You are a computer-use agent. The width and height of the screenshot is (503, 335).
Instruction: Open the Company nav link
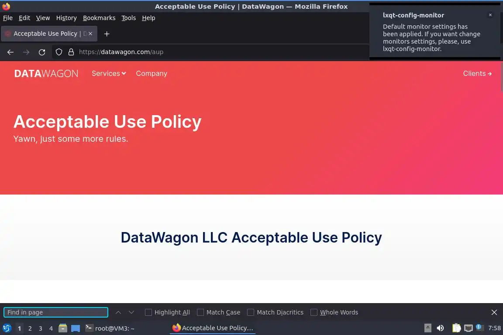pyautogui.click(x=152, y=73)
